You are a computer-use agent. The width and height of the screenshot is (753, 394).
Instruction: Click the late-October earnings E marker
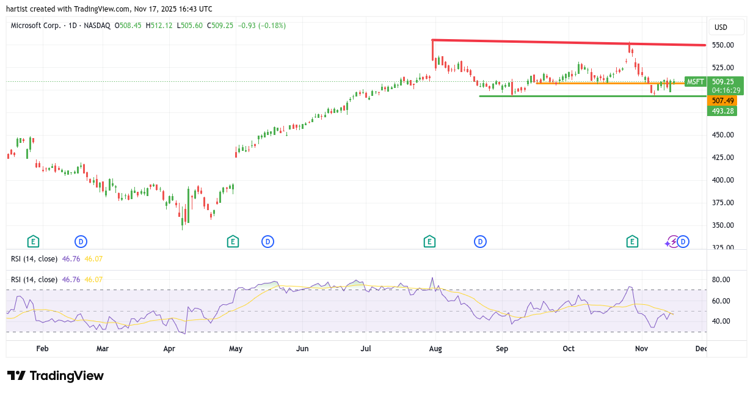pos(632,242)
